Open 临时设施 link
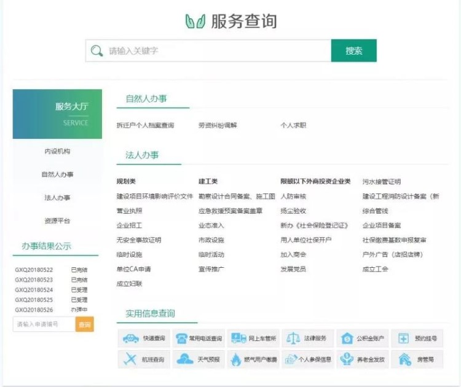 (129, 255)
